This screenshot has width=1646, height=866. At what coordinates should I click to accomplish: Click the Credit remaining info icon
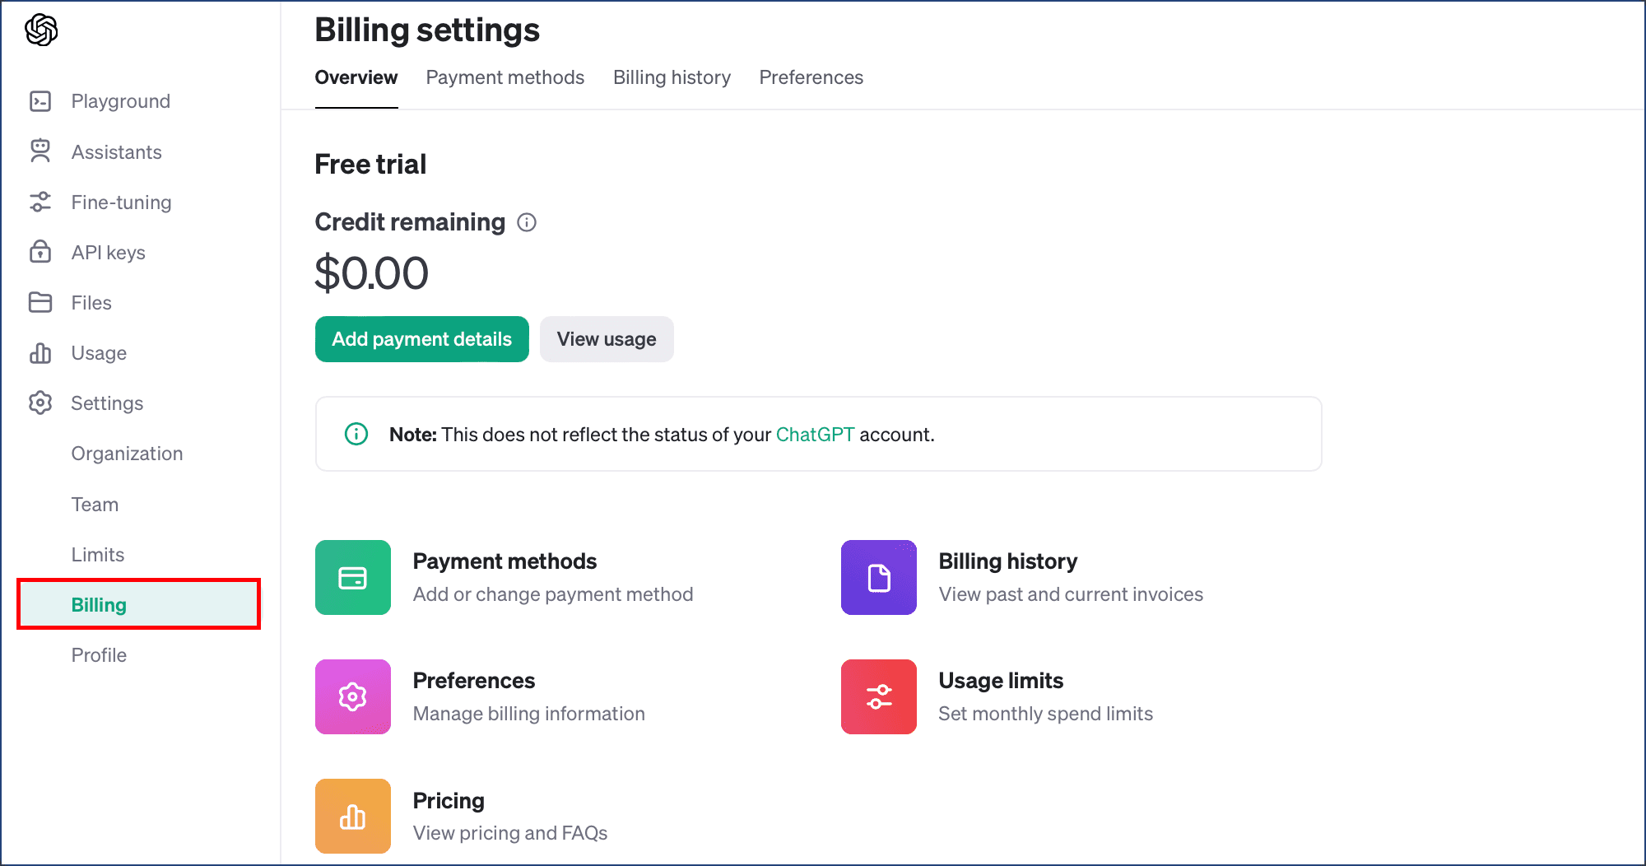527,222
